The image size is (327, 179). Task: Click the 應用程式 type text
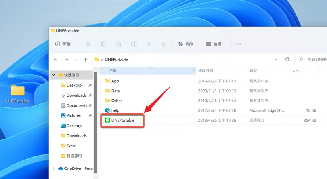click(x=257, y=120)
